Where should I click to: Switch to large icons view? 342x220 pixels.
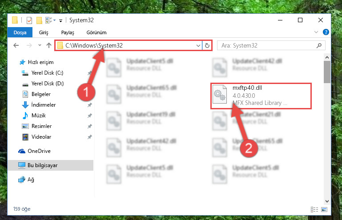324,209
